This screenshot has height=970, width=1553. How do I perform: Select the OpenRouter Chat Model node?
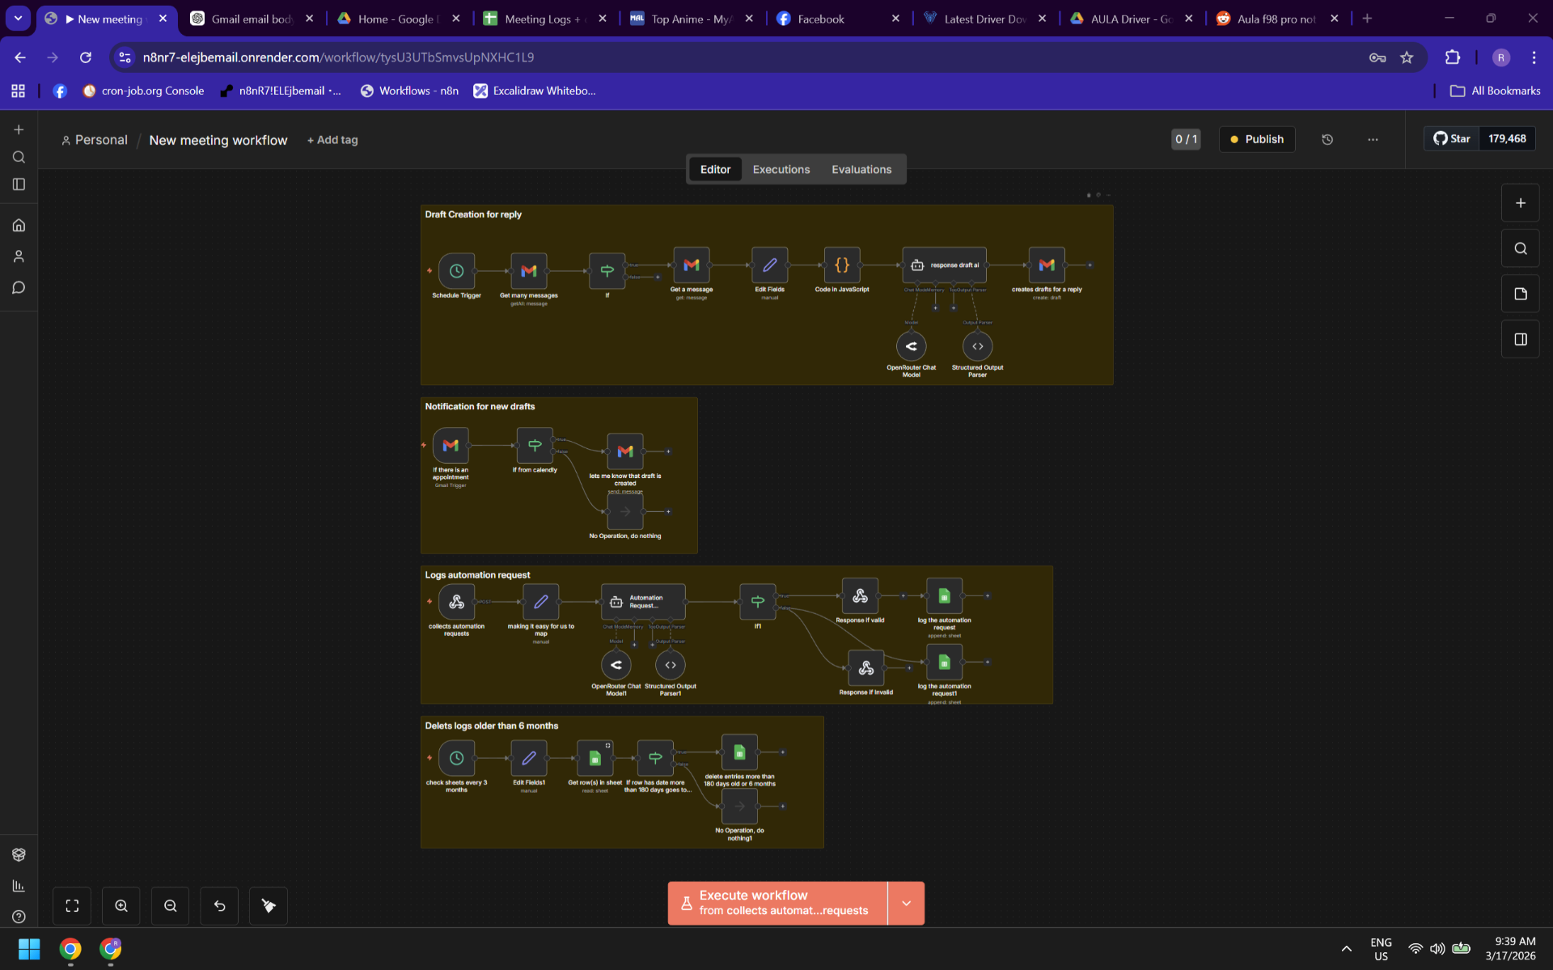click(911, 346)
